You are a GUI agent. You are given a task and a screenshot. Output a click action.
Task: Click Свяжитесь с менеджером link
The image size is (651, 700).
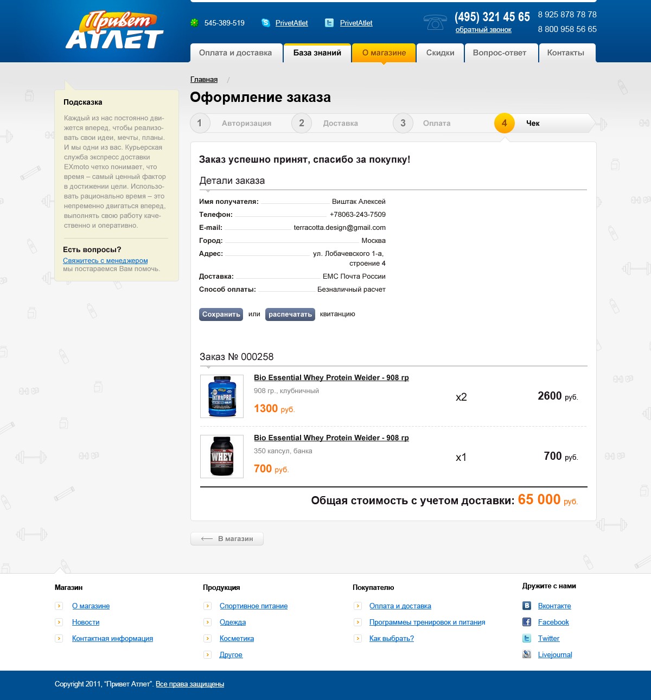[105, 261]
